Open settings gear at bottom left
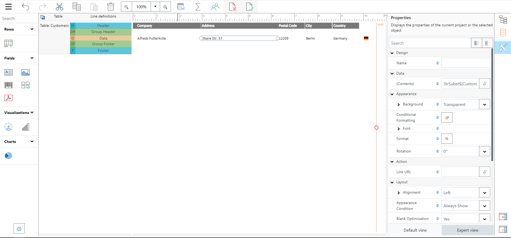Image resolution: width=511 pixels, height=238 pixels. 19,228
